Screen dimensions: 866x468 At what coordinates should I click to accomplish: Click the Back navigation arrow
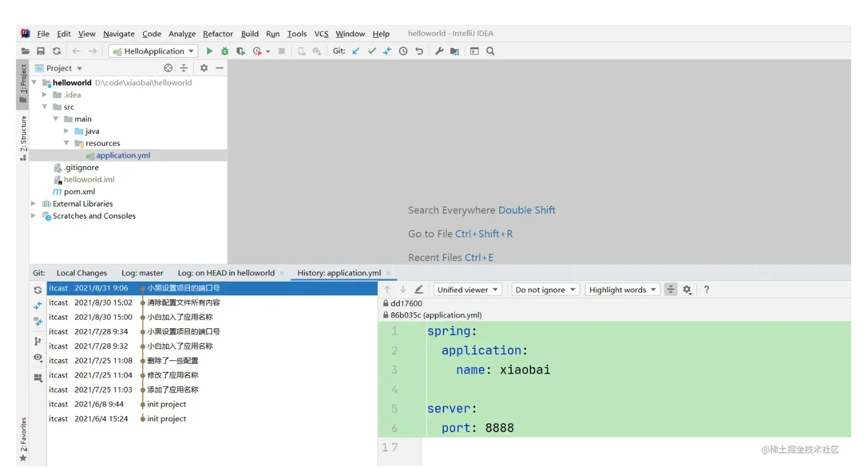coord(76,51)
